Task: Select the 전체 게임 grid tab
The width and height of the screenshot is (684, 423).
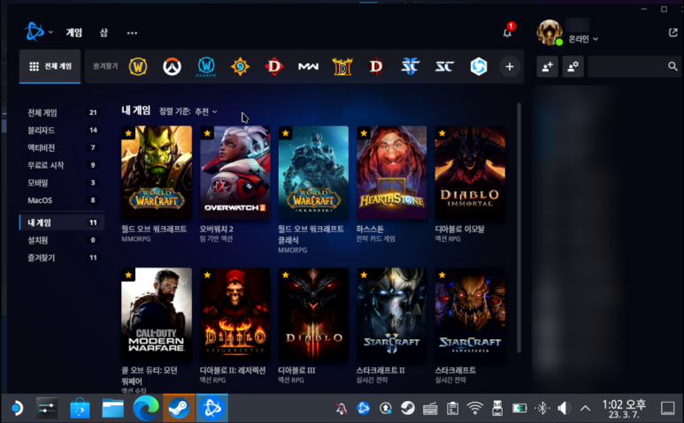Action: click(50, 66)
